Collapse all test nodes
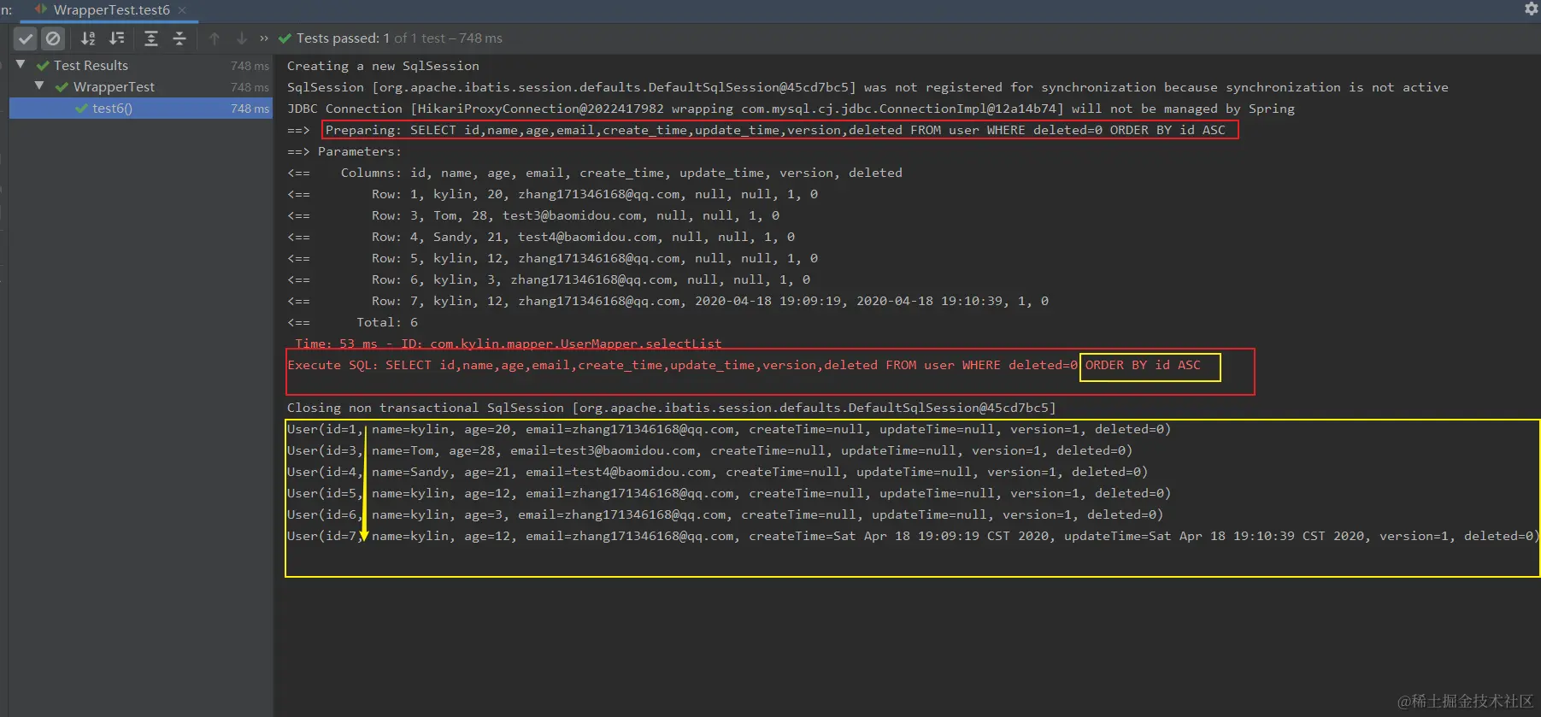 click(x=179, y=38)
